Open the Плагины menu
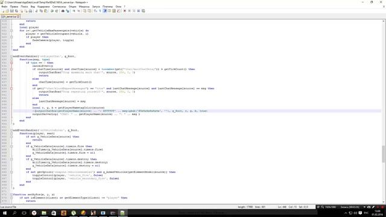This screenshot has height=217, width=386. (x=107, y=7)
